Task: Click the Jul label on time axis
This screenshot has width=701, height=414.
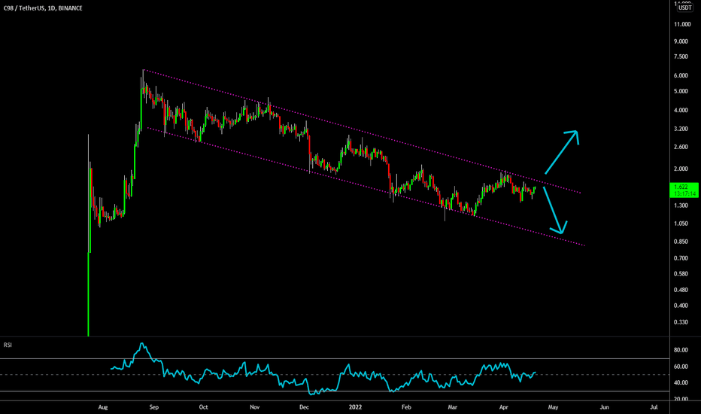Action: [x=654, y=407]
